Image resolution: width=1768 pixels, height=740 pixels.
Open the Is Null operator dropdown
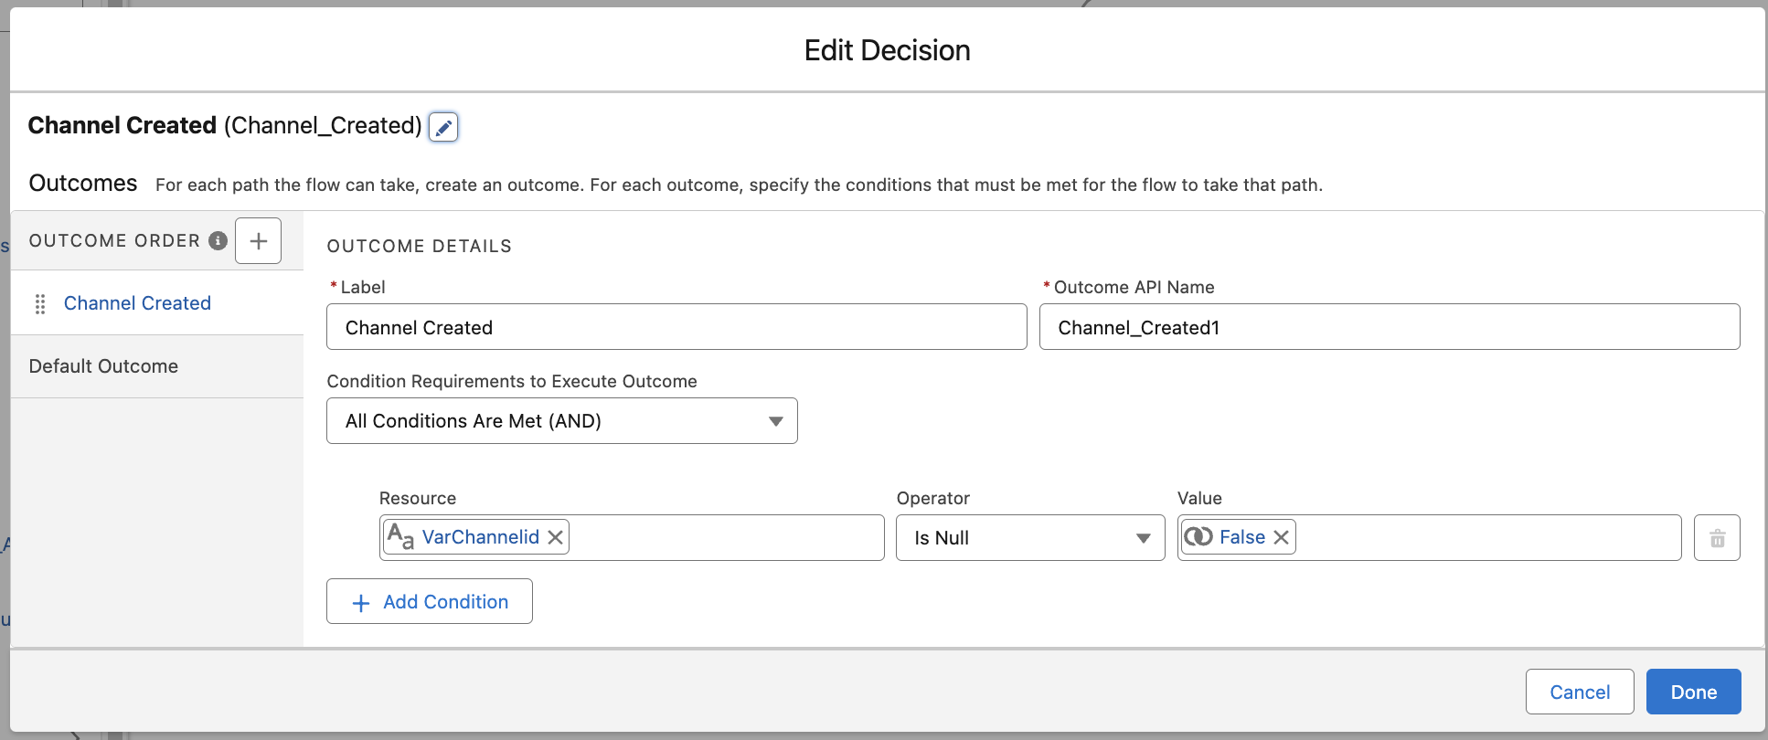coord(1030,538)
